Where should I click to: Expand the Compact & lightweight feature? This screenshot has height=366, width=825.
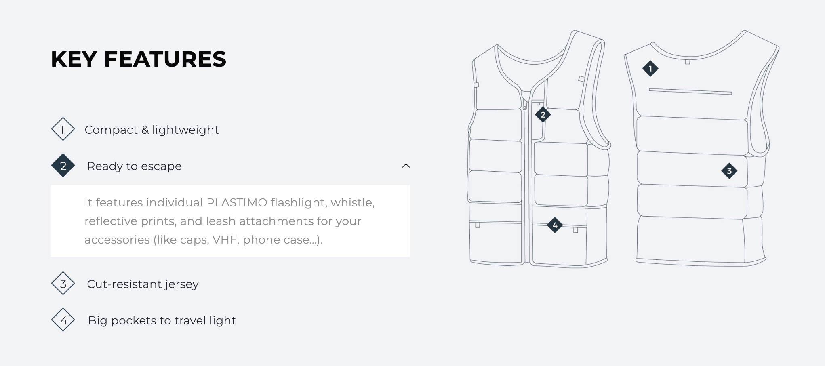click(x=152, y=130)
